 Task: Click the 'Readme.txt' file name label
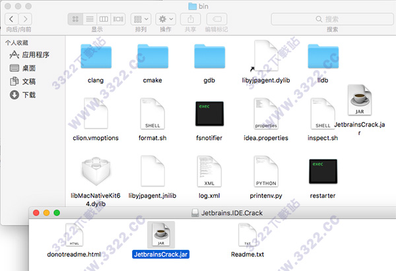click(247, 255)
